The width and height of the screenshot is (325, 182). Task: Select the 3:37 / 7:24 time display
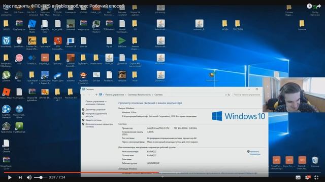57,177
